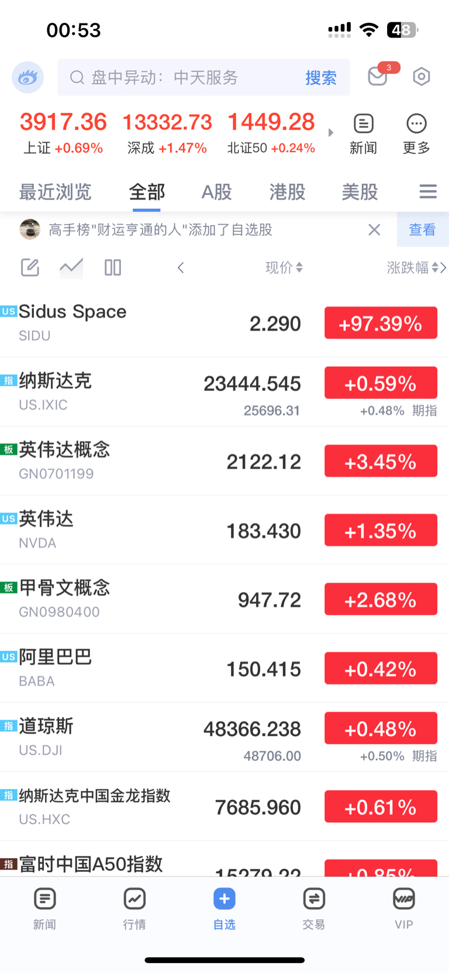Open the 新闻 icon beside indices
The height and width of the screenshot is (973, 449).
pos(363,133)
